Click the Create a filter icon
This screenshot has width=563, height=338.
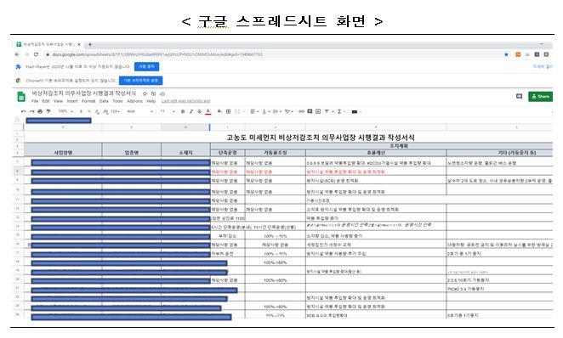[x=327, y=111]
